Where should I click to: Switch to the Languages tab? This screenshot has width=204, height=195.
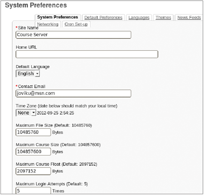coord(139,18)
